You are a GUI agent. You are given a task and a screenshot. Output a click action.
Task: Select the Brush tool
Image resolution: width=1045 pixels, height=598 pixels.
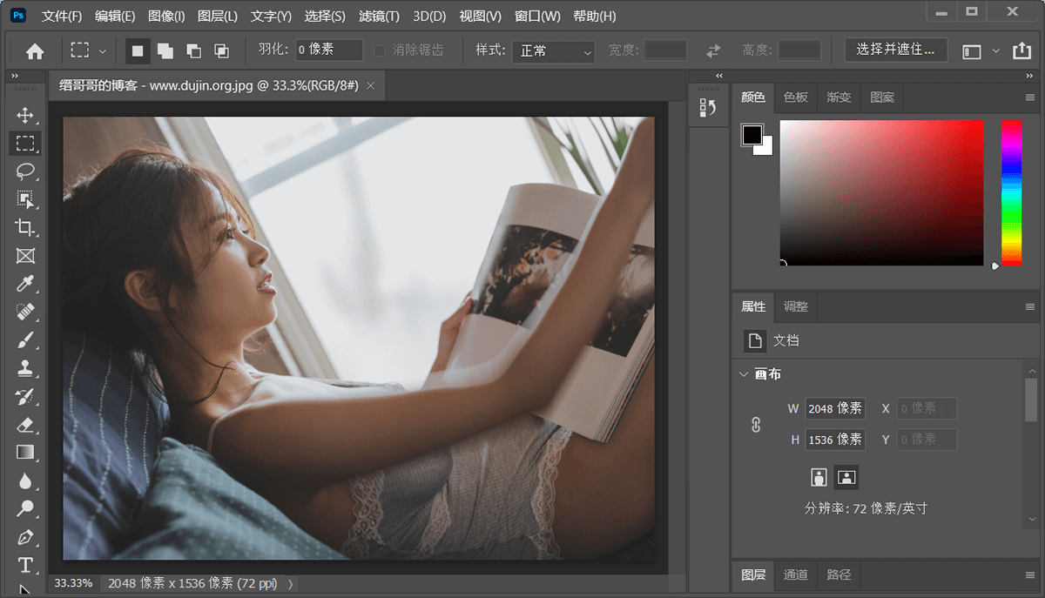pyautogui.click(x=25, y=340)
